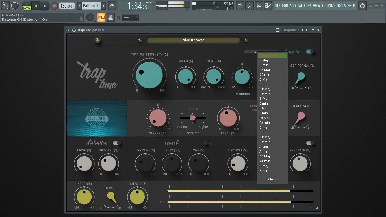Viewport: 386px width, 217px height.
Task: Open the EDIT menu
Action: (285, 6)
